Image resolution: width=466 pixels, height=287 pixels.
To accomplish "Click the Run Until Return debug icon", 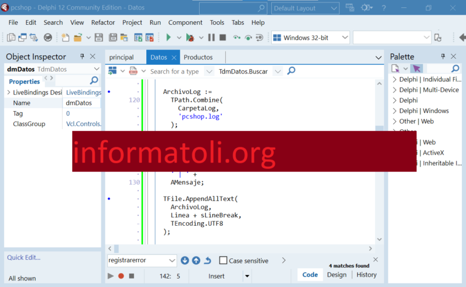I will pos(259,38).
